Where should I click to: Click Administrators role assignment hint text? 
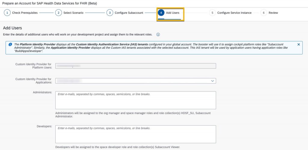pos(133,115)
